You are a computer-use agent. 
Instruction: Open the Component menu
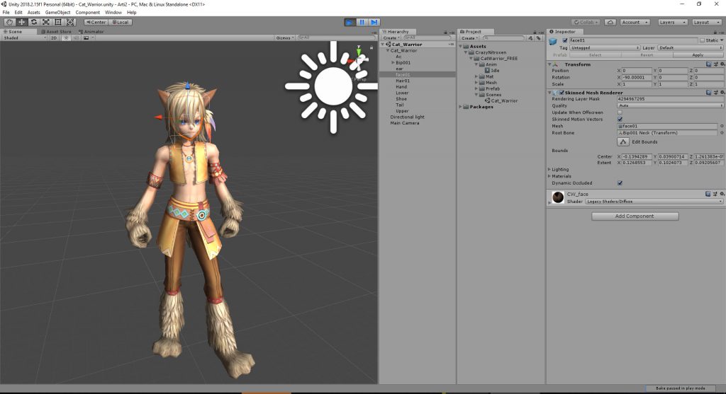87,13
